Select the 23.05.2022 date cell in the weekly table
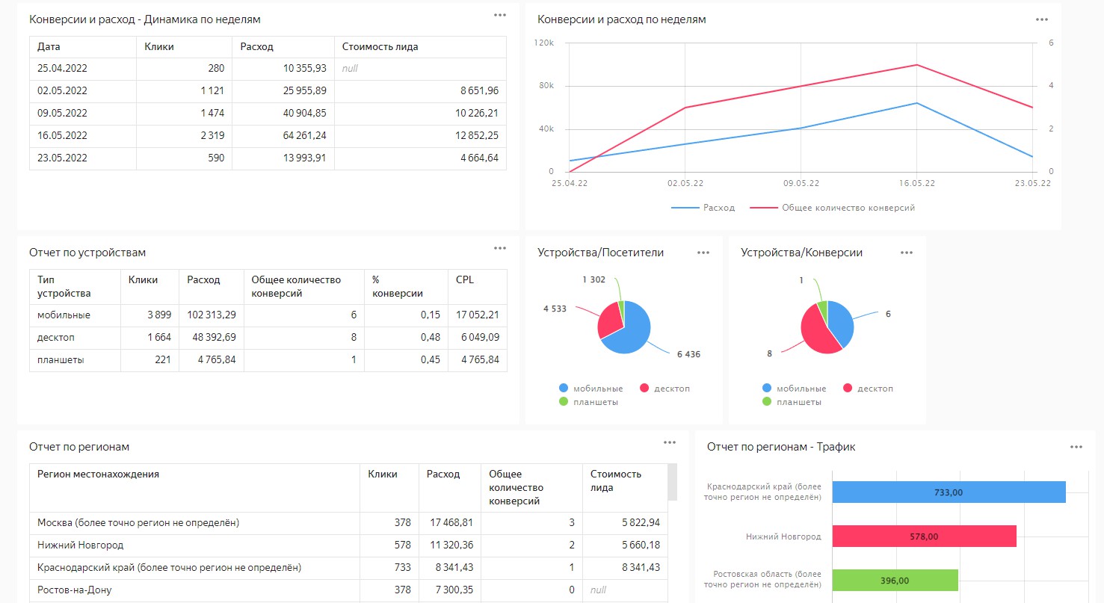Screen dimensions: 1104x603 coord(83,158)
